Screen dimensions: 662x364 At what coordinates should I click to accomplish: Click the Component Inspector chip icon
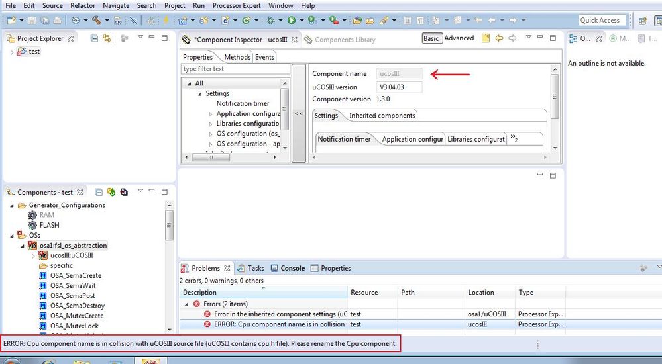[x=186, y=40]
